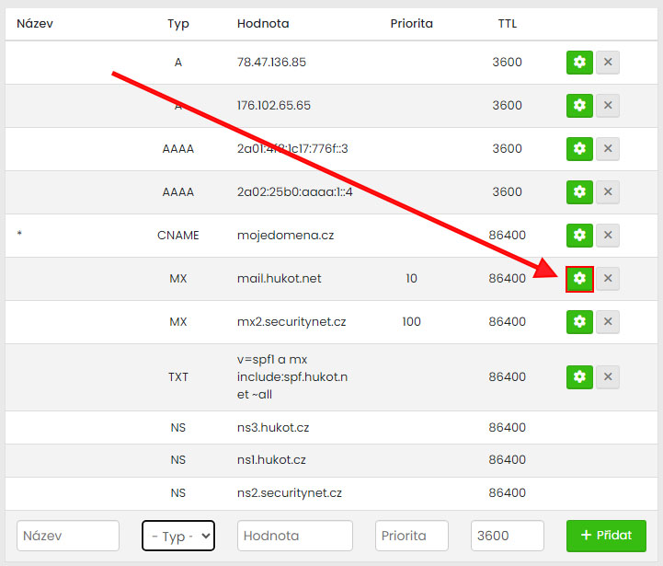Select the TTL field containing 3600
Image resolution: width=663 pixels, height=566 pixels.
pos(507,536)
